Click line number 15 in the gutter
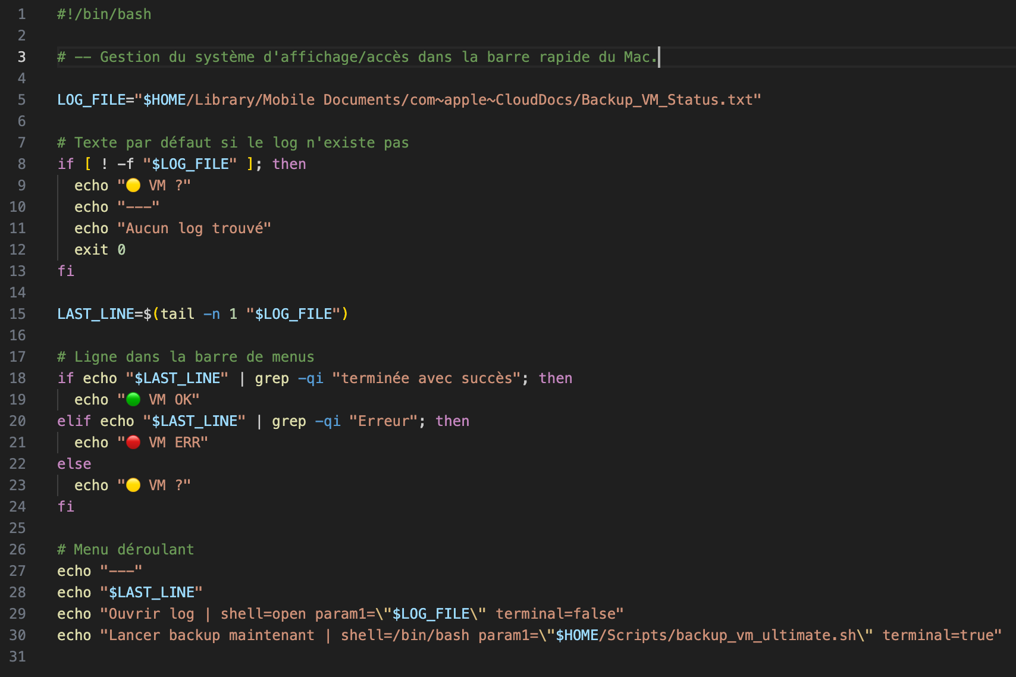Image resolution: width=1016 pixels, height=677 pixels. coord(18,314)
